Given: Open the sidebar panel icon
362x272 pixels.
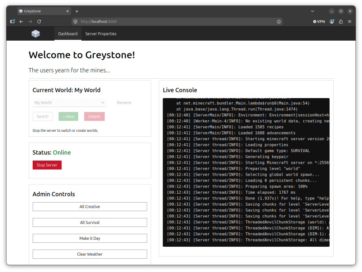Looking at the screenshot, I should 12,22.
